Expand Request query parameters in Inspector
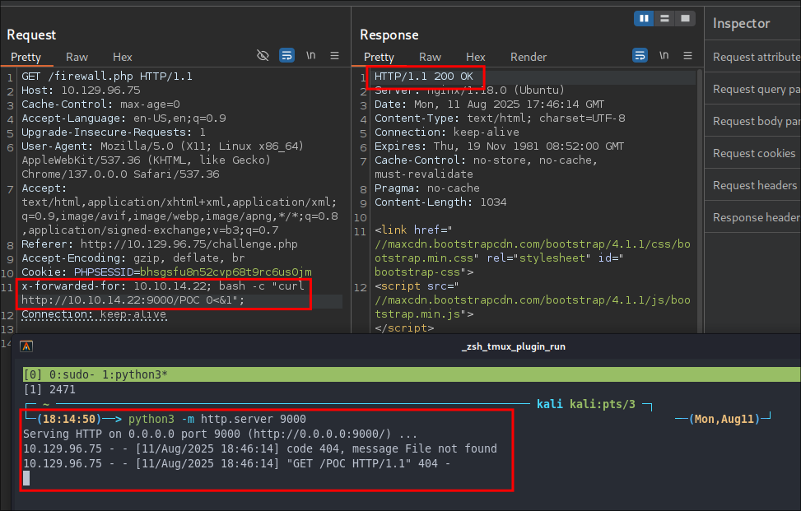This screenshot has width=801, height=511. pos(752,89)
